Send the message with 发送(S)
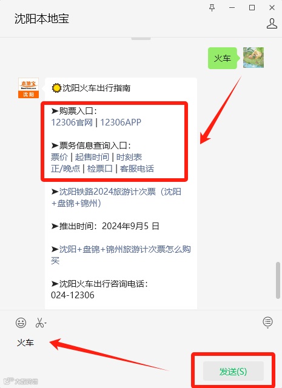This screenshot has height=388, width=282. pos(233,371)
